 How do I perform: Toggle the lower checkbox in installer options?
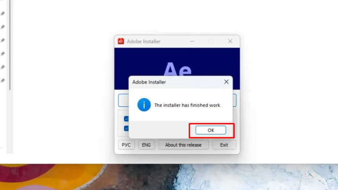(126, 128)
